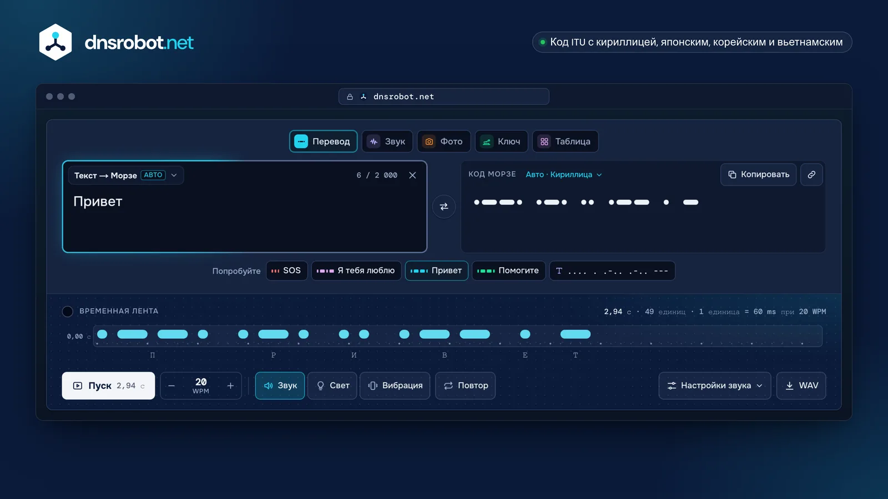This screenshot has width=888, height=499.
Task: Try the Помогите example chip
Action: click(509, 271)
